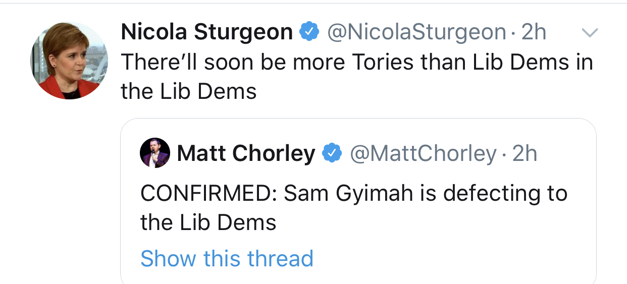Click Matt Chorley's blue verified badge
Viewport: 627px width, 284px height.
(332, 153)
